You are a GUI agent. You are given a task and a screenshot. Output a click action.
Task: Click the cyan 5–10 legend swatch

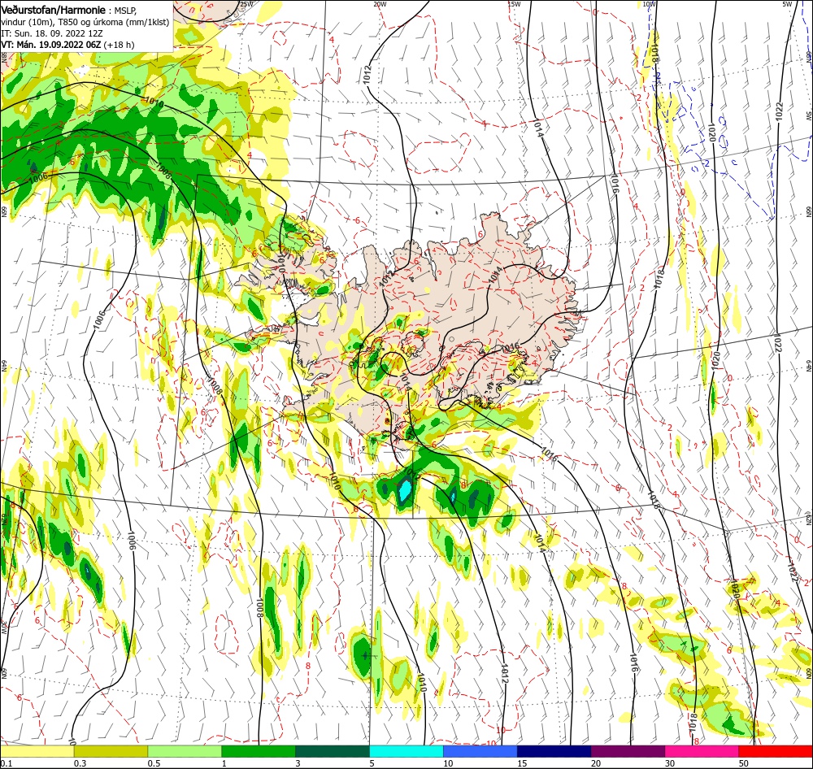coord(406,751)
